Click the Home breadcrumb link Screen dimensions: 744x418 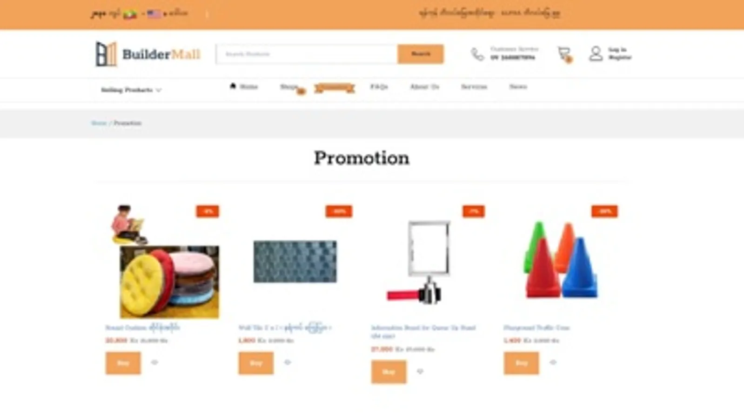pos(99,123)
